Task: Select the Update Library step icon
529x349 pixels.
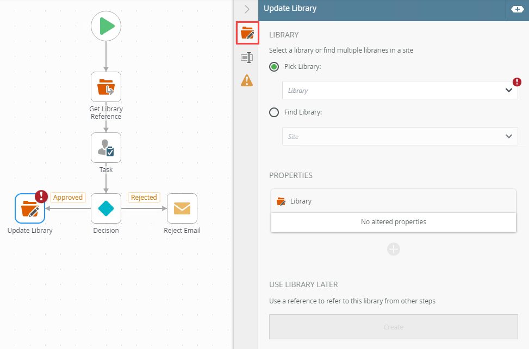Action: click(x=30, y=208)
